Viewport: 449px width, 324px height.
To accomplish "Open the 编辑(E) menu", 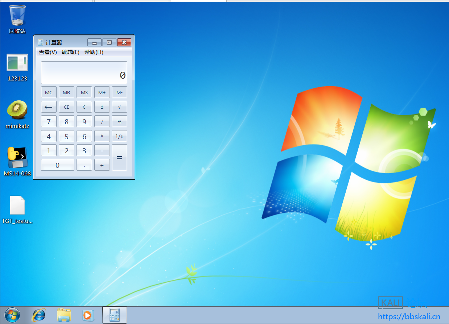I will click(71, 52).
